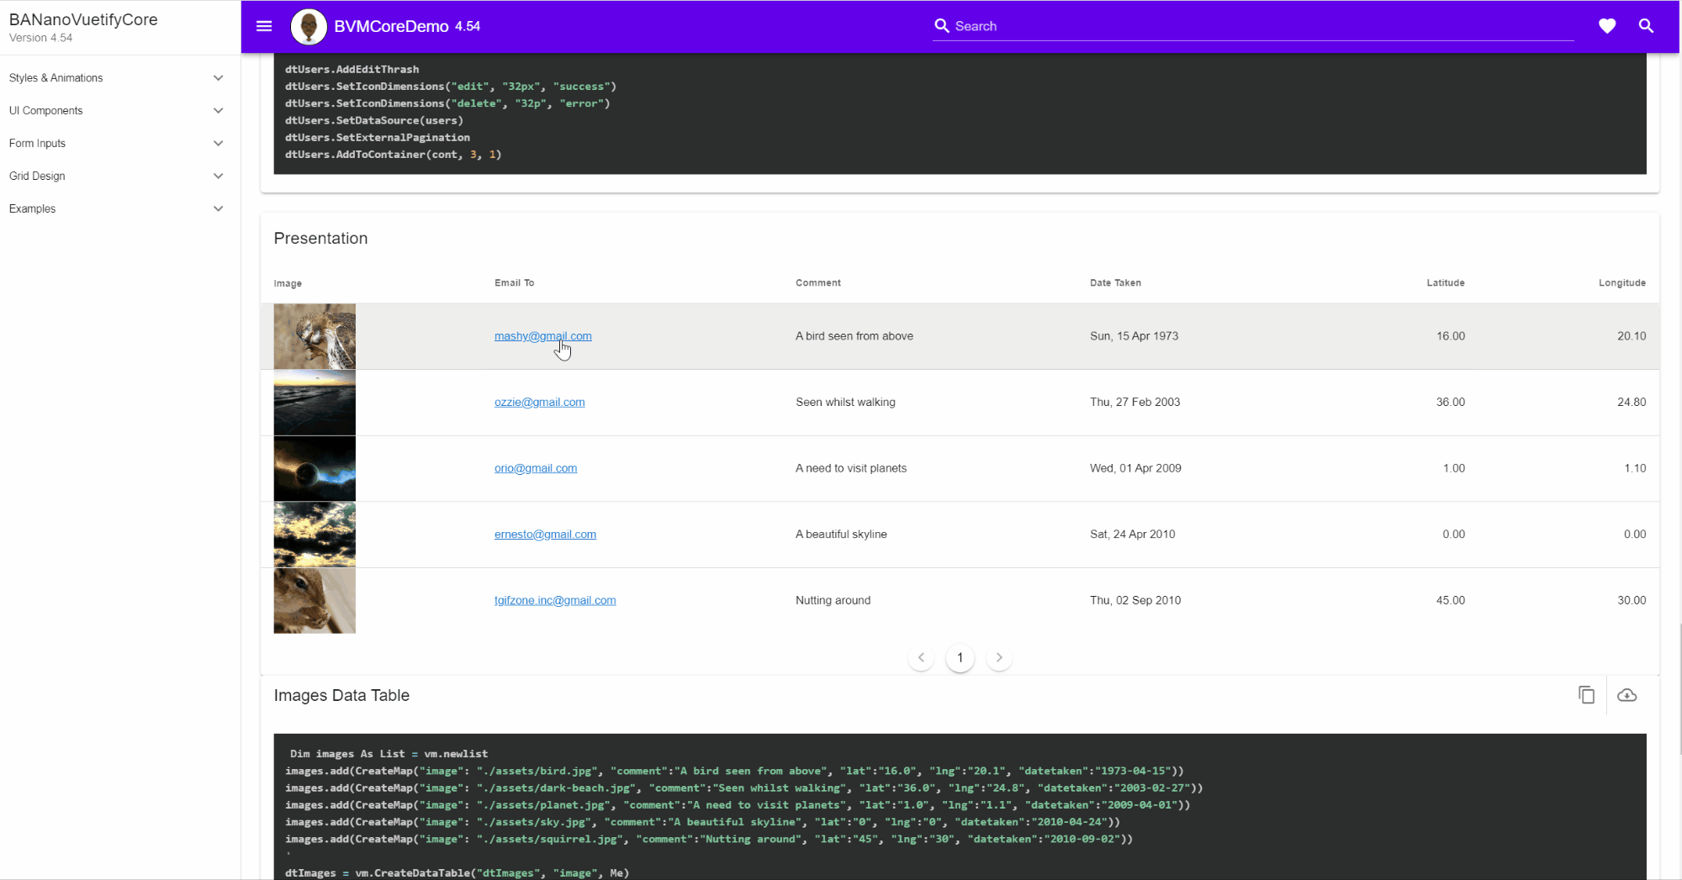Sort by Email To column header

[x=514, y=283]
